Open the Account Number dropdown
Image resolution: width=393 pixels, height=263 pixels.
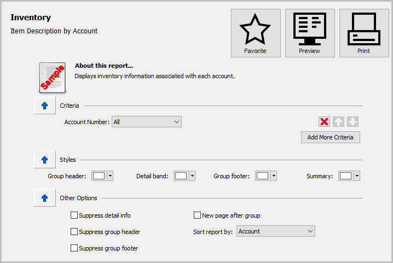pos(147,122)
